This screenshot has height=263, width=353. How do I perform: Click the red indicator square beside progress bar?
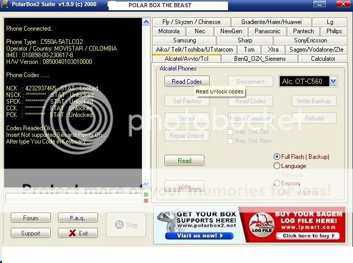146,200
